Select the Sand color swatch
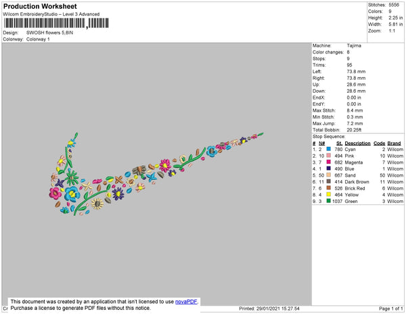This screenshot has width=406, height=314. (x=329, y=175)
